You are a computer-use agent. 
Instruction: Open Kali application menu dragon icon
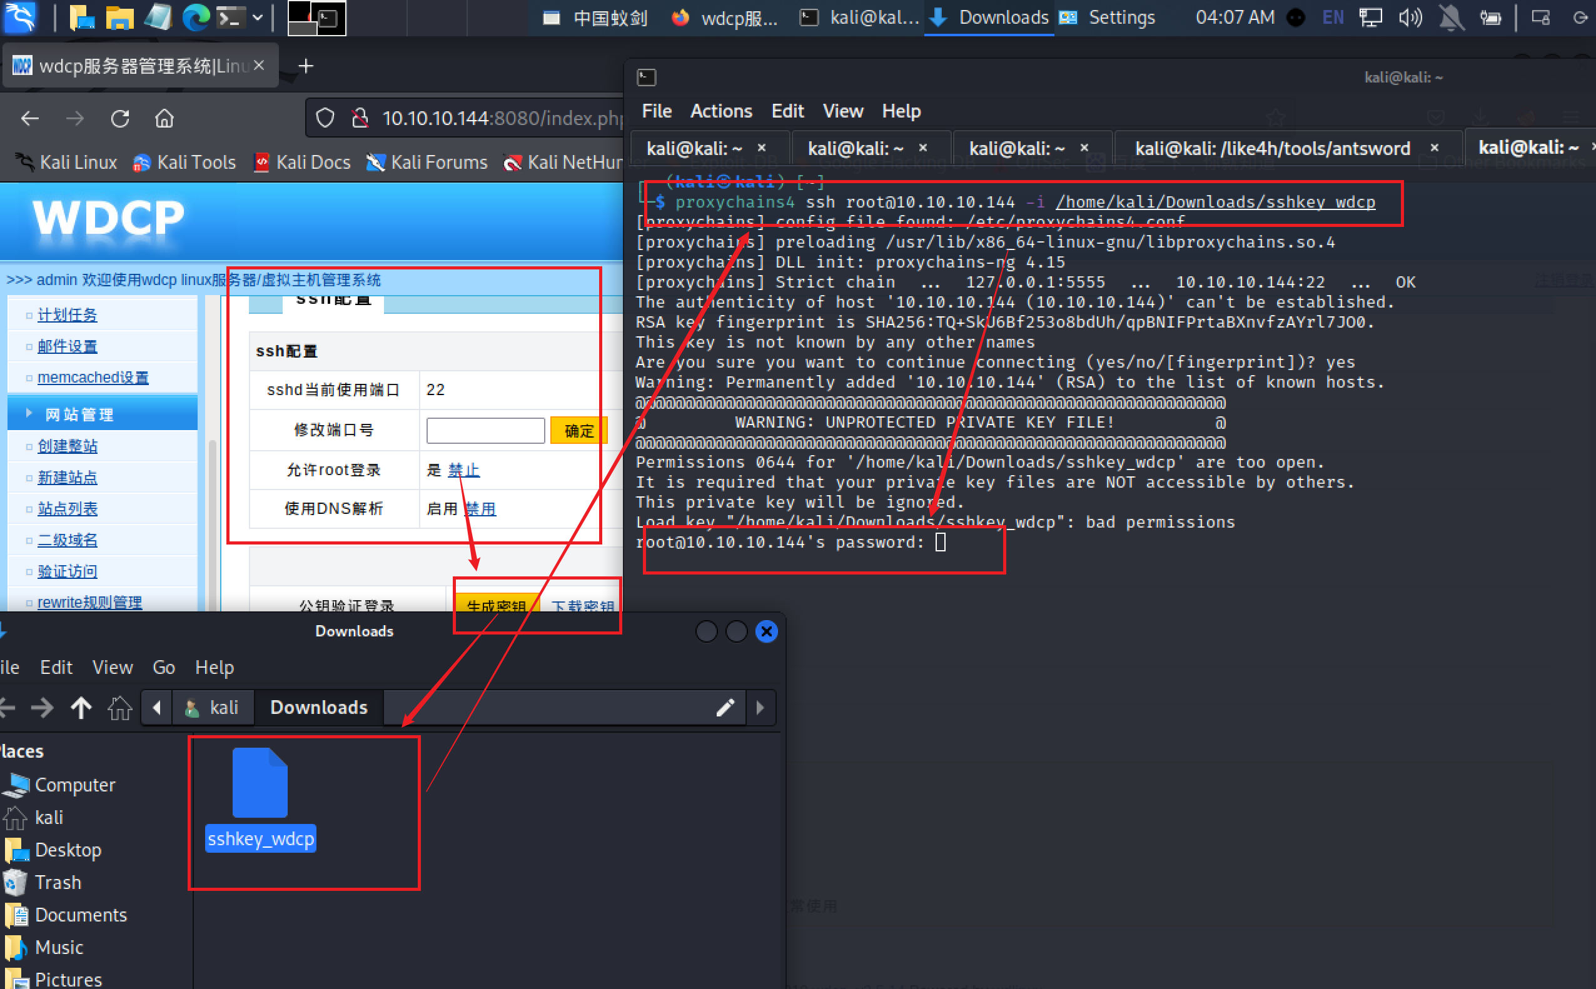[x=19, y=17]
